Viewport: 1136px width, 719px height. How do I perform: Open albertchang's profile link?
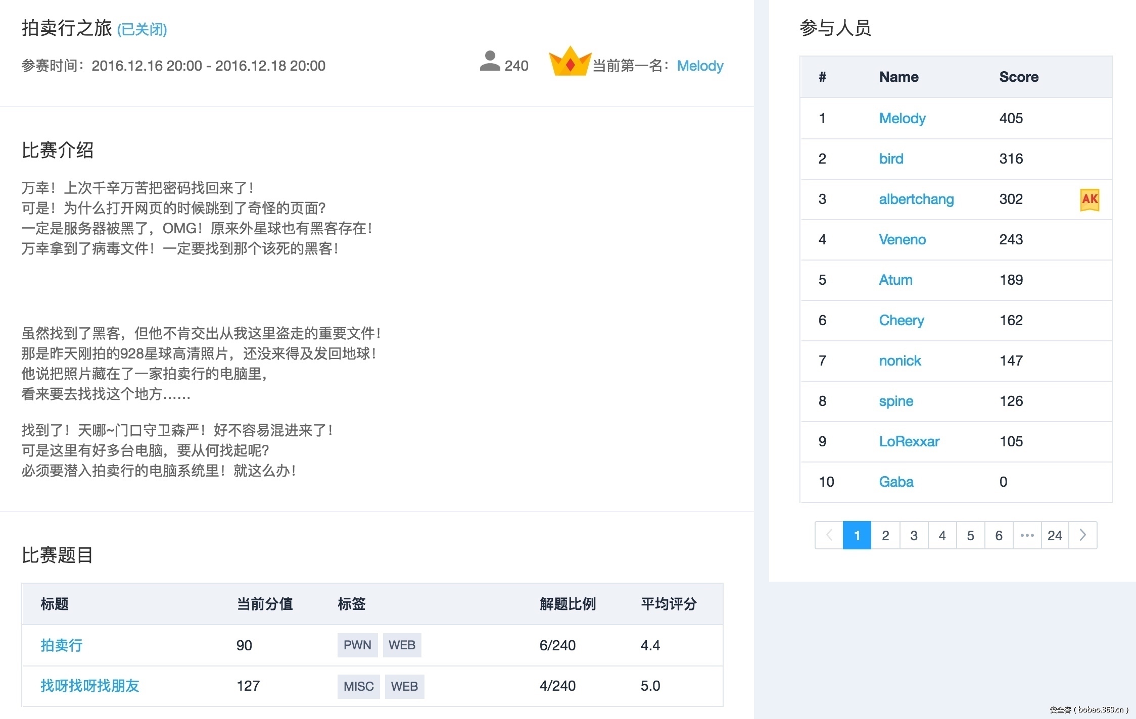pos(916,199)
